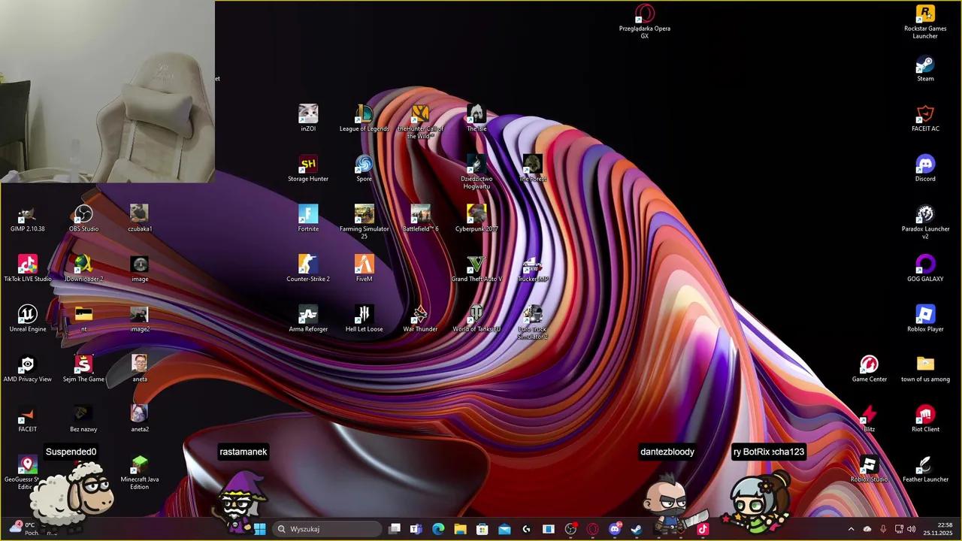
Task: Show hidden system tray icons
Action: click(x=851, y=529)
